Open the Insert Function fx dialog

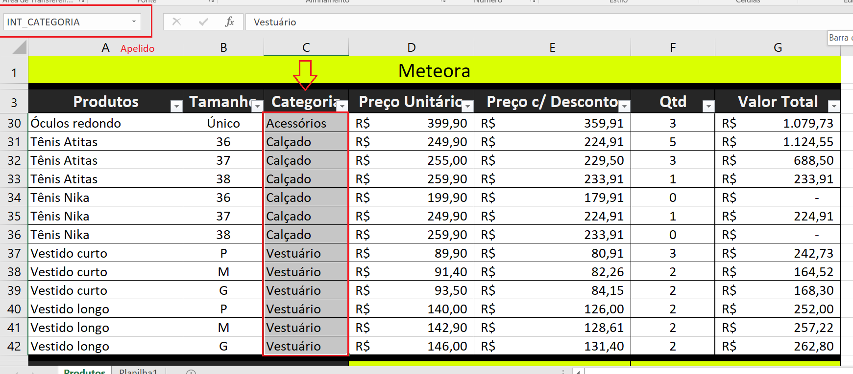click(x=229, y=22)
